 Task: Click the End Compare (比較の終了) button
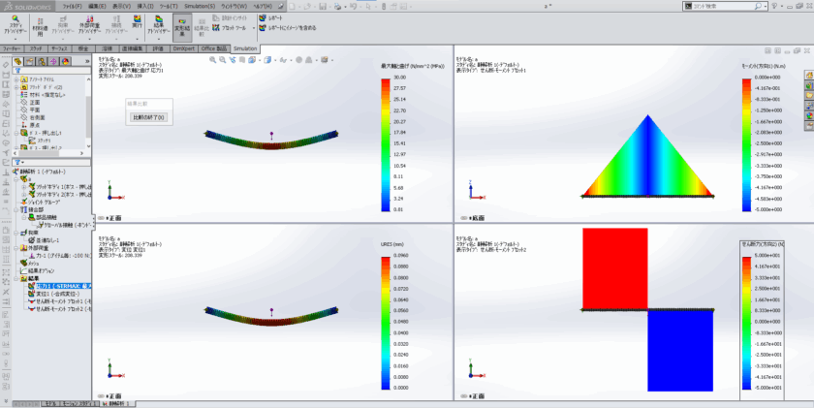[148, 117]
